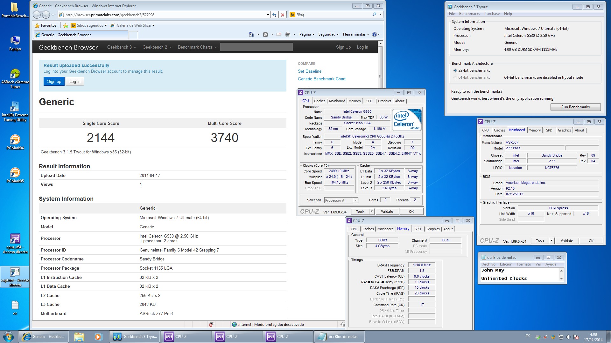Click the add to favorites bar icon
Screen dimensions: 611x343
click(x=66, y=25)
